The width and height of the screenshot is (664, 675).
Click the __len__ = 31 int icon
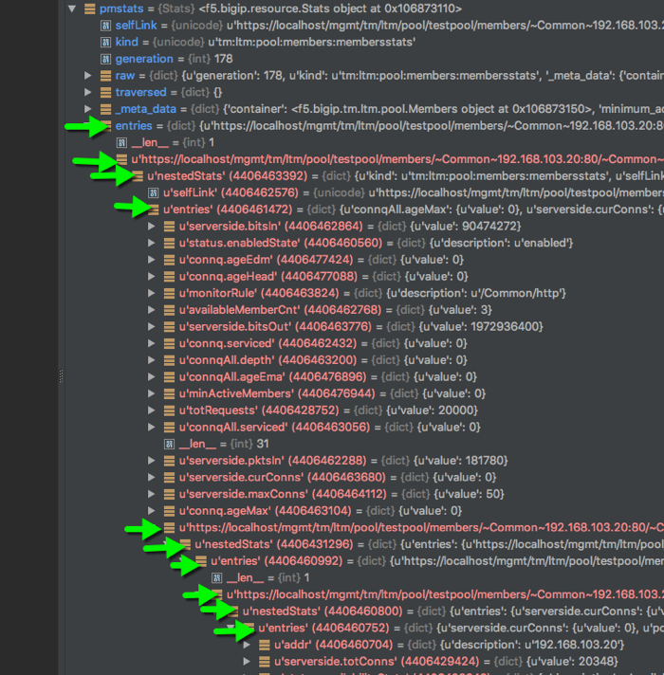coord(169,444)
